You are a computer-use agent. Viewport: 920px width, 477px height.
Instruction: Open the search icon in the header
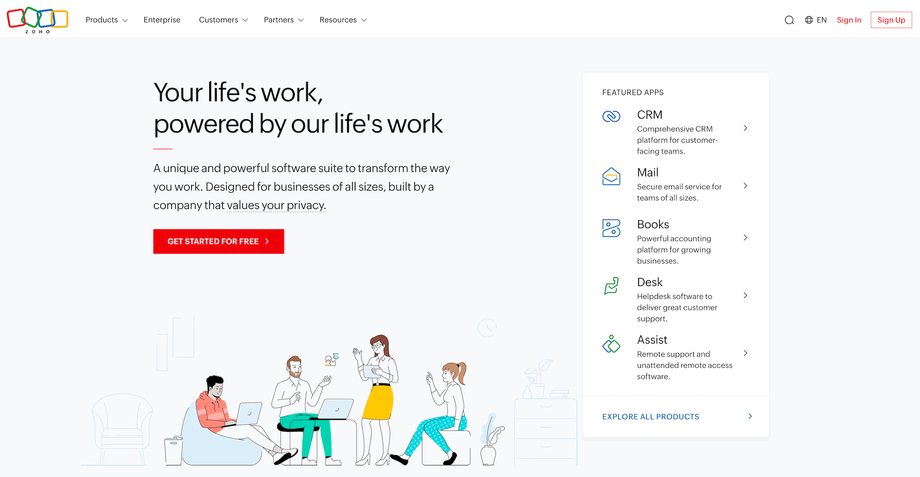[x=789, y=20]
